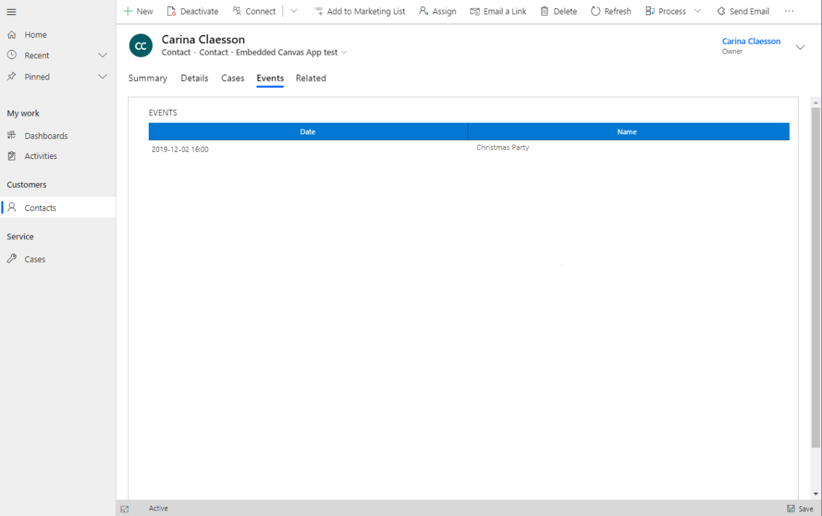The width and height of the screenshot is (822, 516).
Task: Click the Delete trash can icon
Action: pyautogui.click(x=544, y=11)
